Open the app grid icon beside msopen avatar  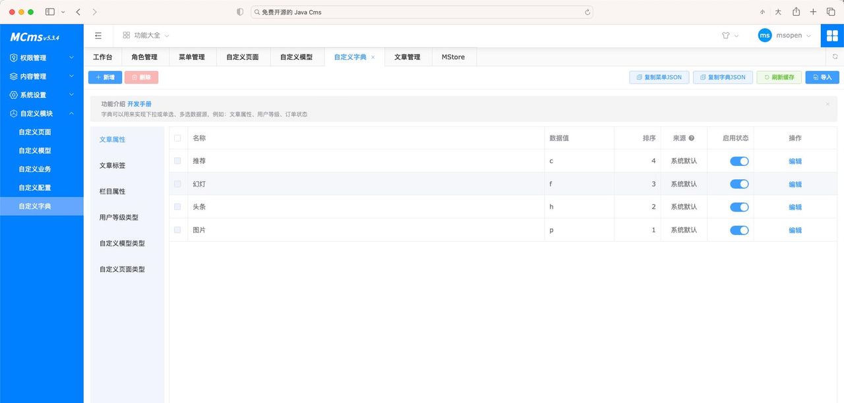point(832,35)
